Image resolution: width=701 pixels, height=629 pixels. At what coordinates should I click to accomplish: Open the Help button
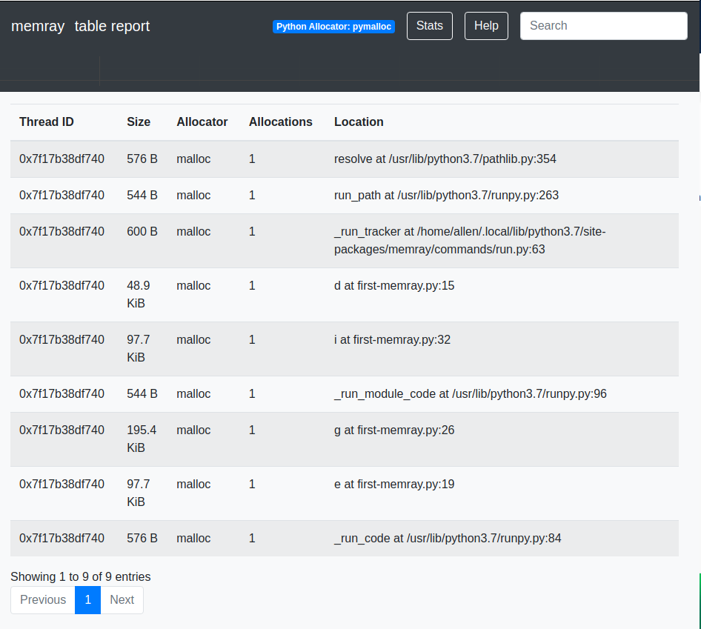(x=486, y=26)
